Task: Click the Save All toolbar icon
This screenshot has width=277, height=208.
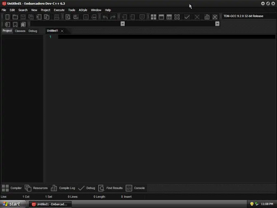Action: [x=31, y=17]
